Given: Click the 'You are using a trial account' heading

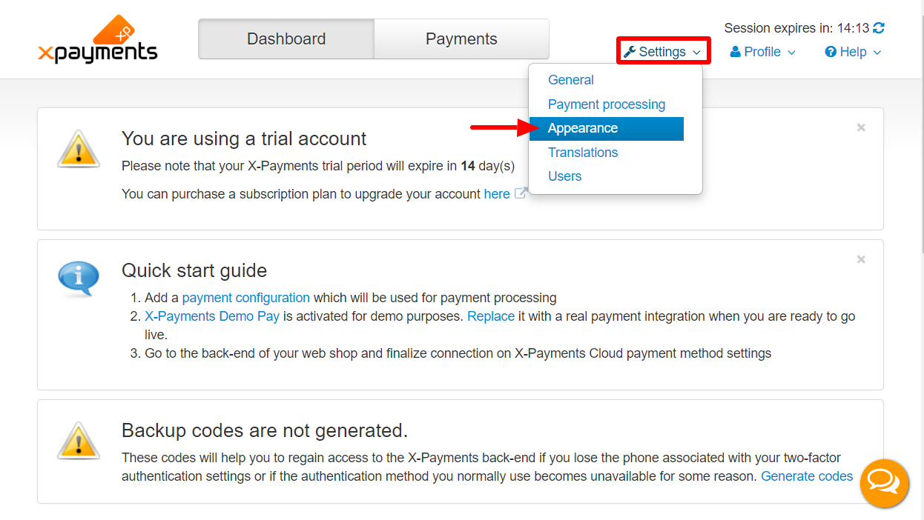Looking at the screenshot, I should 244,139.
